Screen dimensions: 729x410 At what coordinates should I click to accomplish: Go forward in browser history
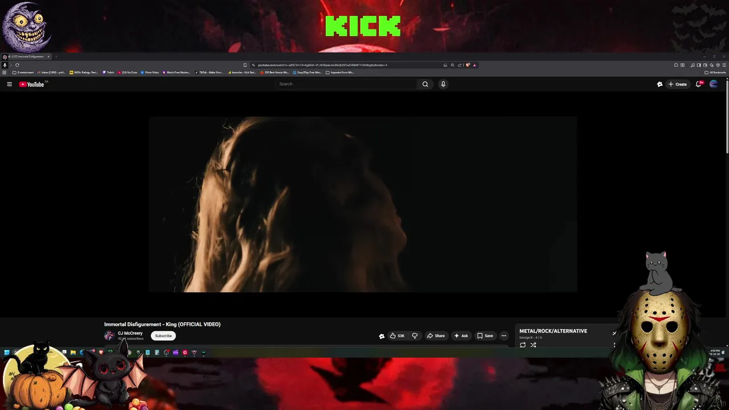tap(10, 65)
